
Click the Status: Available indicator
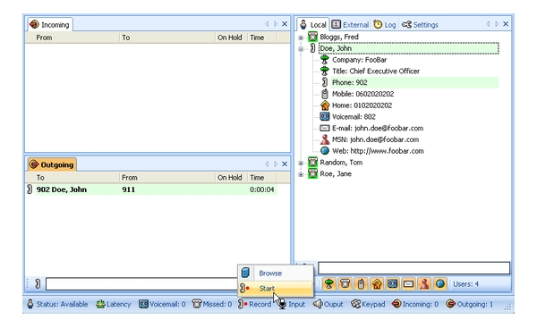[57, 304]
